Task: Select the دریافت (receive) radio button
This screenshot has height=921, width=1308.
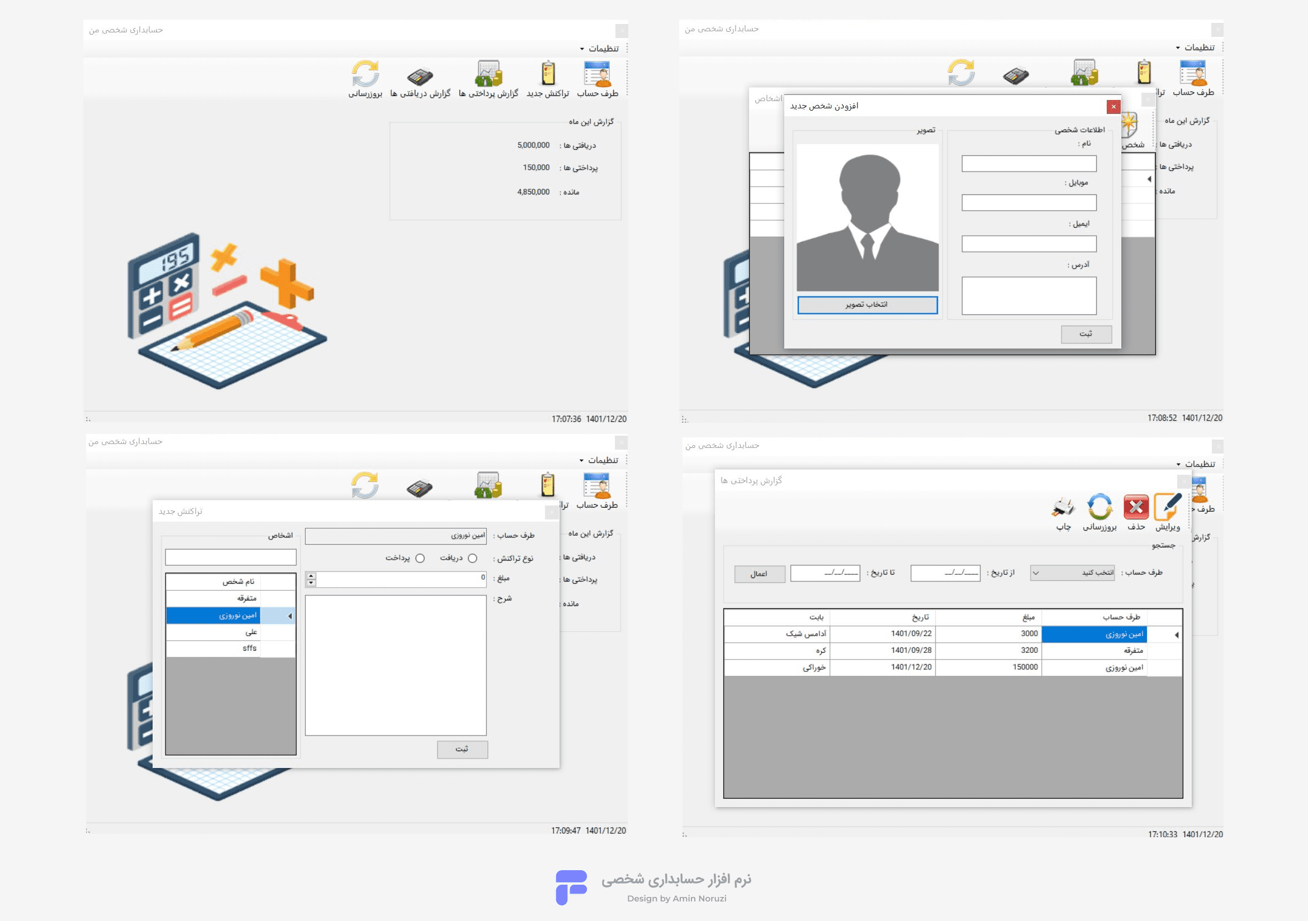Action: [472, 559]
